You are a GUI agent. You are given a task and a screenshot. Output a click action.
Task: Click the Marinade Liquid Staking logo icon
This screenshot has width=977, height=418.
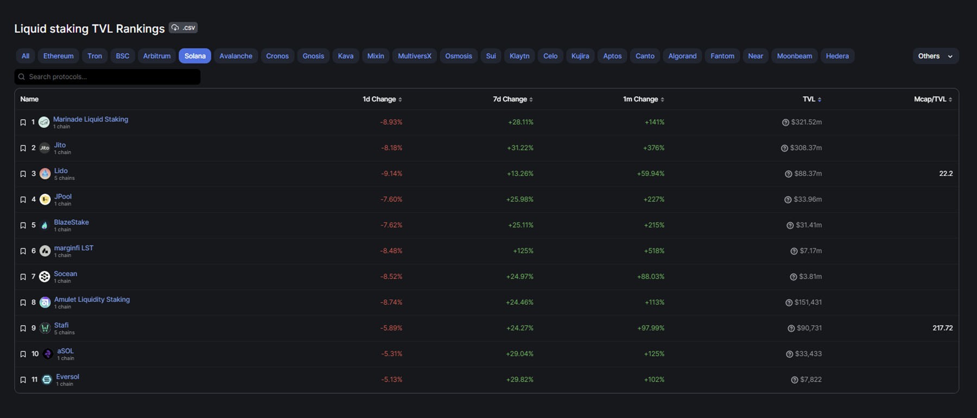(44, 122)
